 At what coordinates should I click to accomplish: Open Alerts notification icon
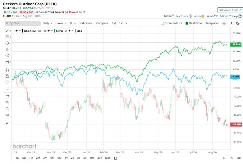(203, 16)
